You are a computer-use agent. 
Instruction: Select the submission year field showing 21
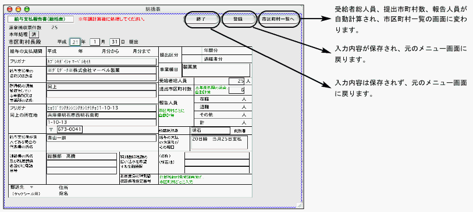74,42
